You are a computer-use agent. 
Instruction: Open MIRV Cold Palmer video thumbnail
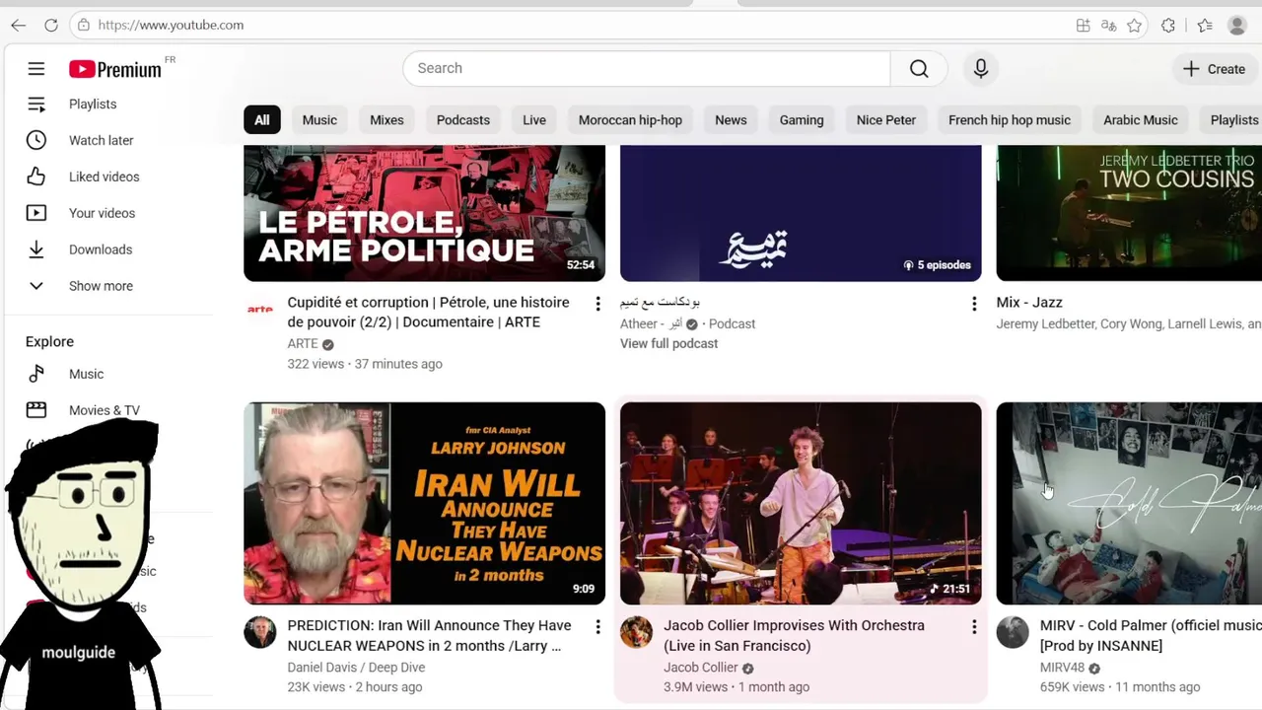click(1129, 503)
